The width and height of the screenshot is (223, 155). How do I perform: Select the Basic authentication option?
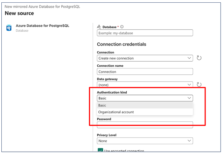click(145, 105)
